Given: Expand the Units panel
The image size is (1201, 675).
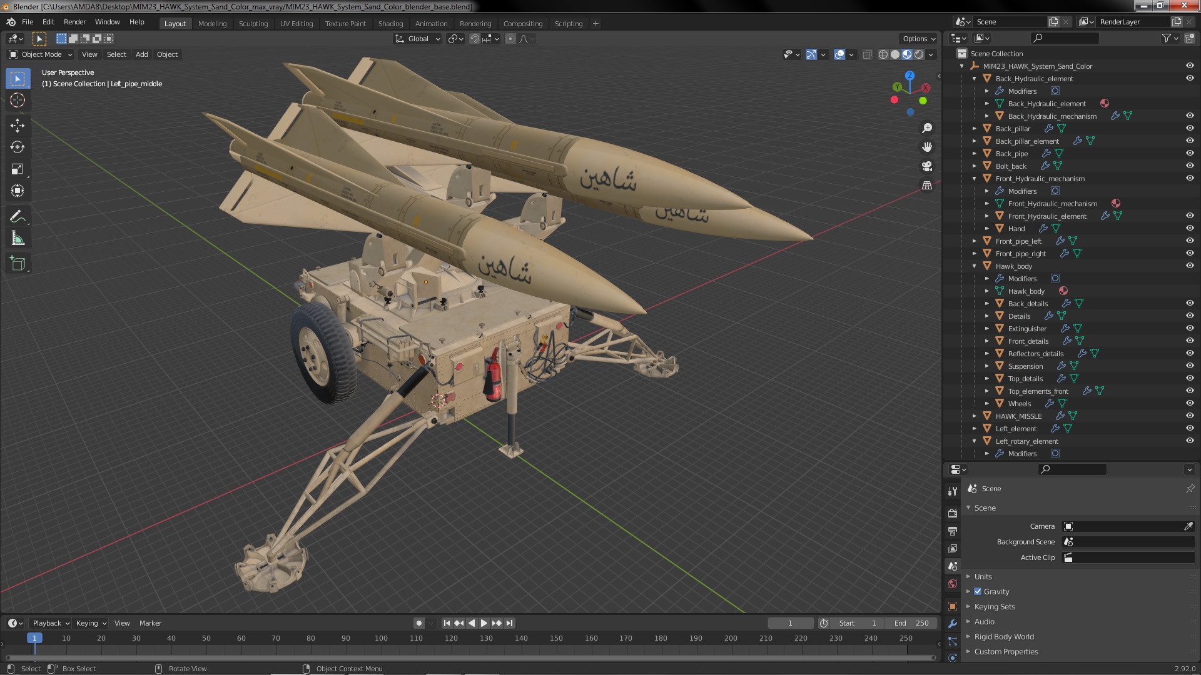Looking at the screenshot, I should point(982,576).
